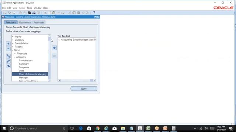Open the Edit menu

9,8
